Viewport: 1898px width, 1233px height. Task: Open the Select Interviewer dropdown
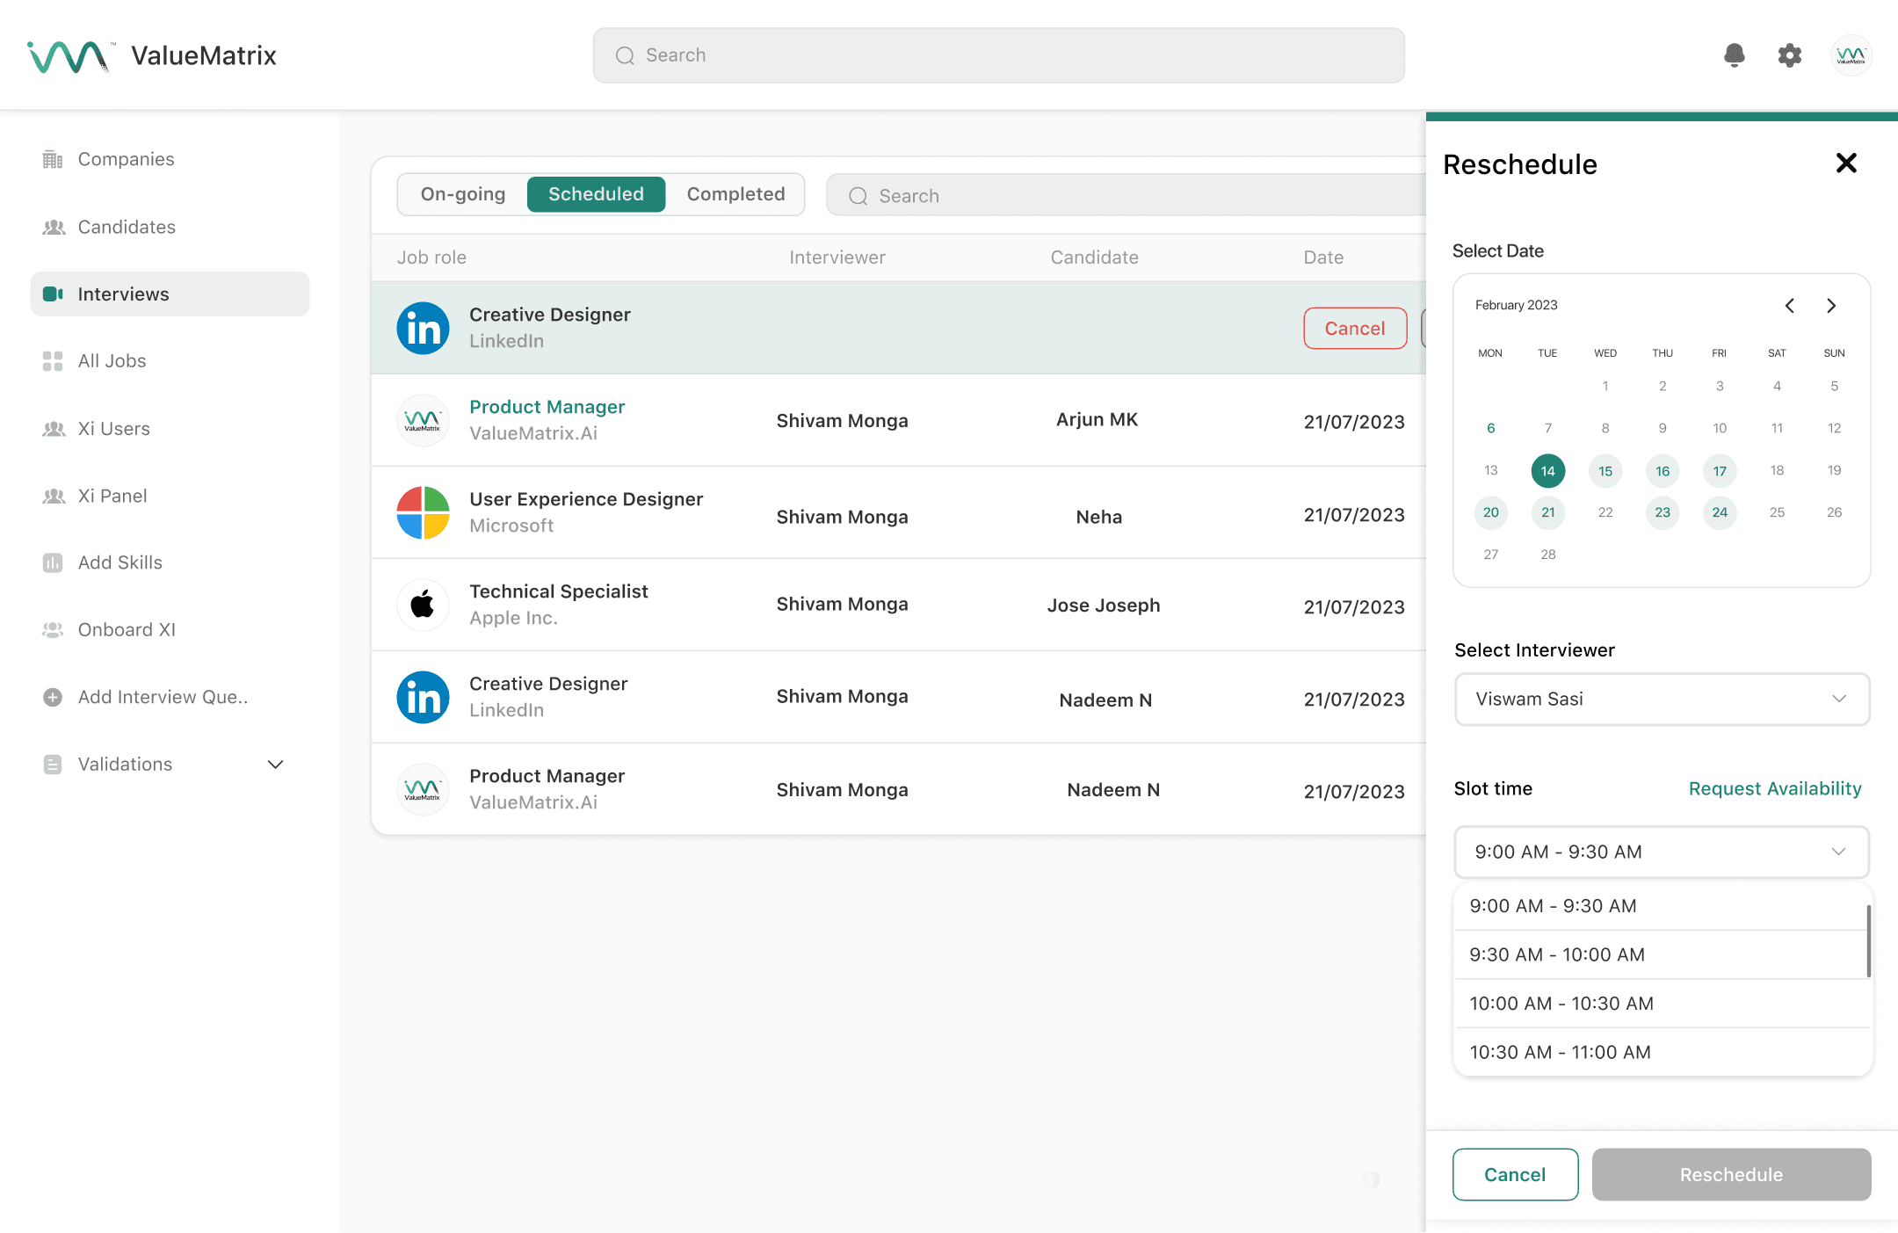(x=1661, y=700)
